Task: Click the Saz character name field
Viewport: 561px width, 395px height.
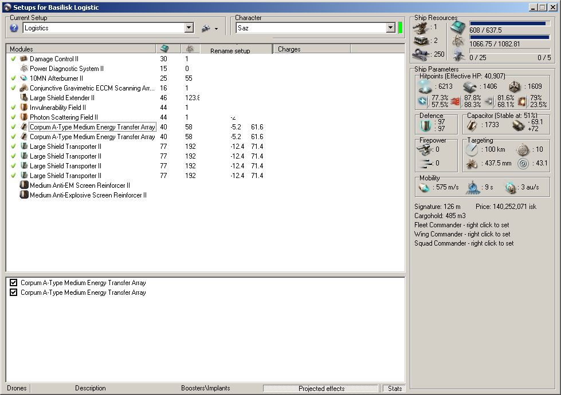Action: point(311,28)
